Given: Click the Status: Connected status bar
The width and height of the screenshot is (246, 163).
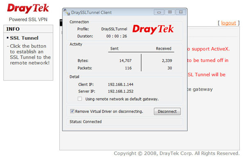Looking at the screenshot, I should (x=125, y=122).
